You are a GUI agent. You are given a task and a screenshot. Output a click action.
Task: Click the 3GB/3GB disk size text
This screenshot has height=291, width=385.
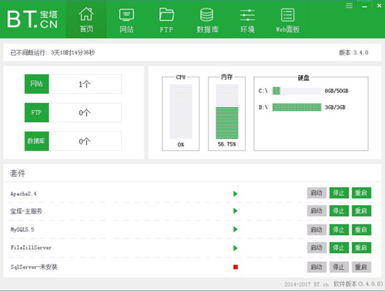(x=335, y=107)
